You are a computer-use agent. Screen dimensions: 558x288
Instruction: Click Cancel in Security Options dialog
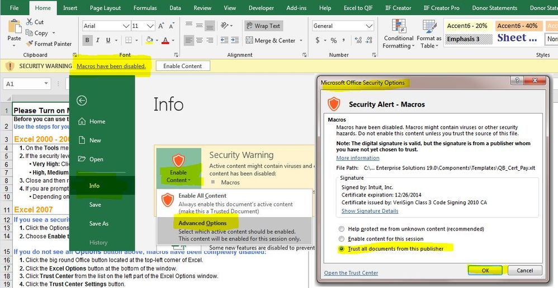click(x=525, y=270)
